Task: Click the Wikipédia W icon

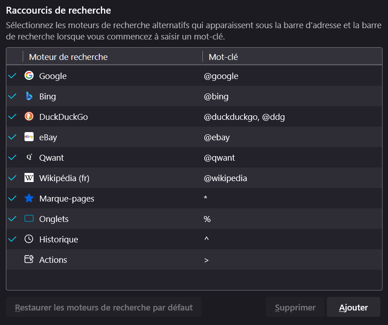Action: point(29,178)
